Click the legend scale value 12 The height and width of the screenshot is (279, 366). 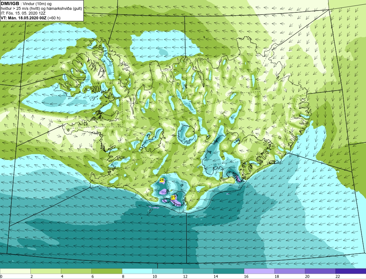coord(185,276)
